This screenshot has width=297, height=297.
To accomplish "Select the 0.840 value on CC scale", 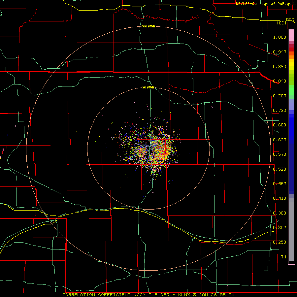I will click(x=280, y=81).
